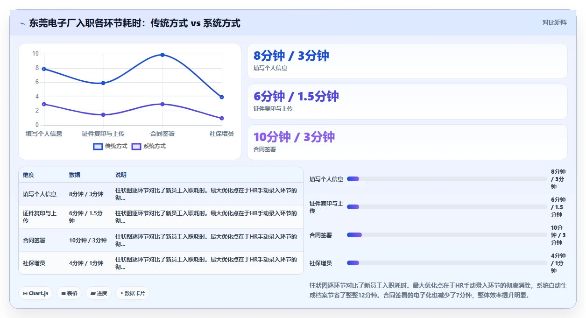Screen dimensions: 586x318
Task: Click the 对比矩阵 label in header
Action: pyautogui.click(x=555, y=22)
